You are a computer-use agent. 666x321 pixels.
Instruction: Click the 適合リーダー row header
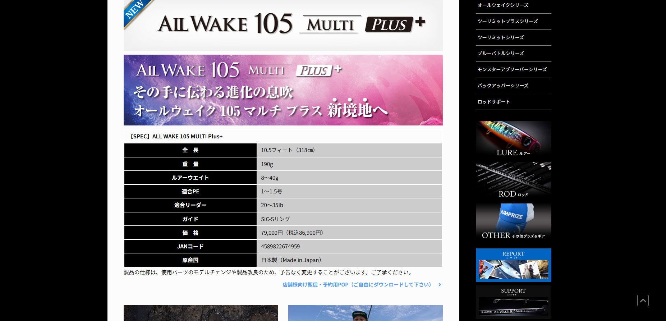[x=190, y=205]
